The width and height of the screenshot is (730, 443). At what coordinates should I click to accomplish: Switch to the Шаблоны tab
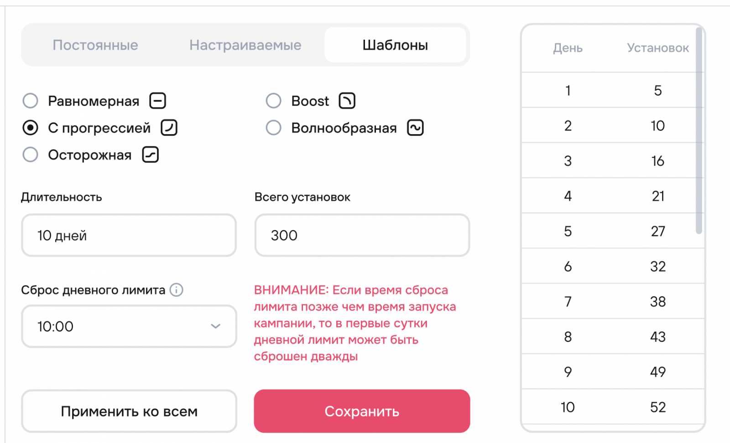[x=395, y=45]
